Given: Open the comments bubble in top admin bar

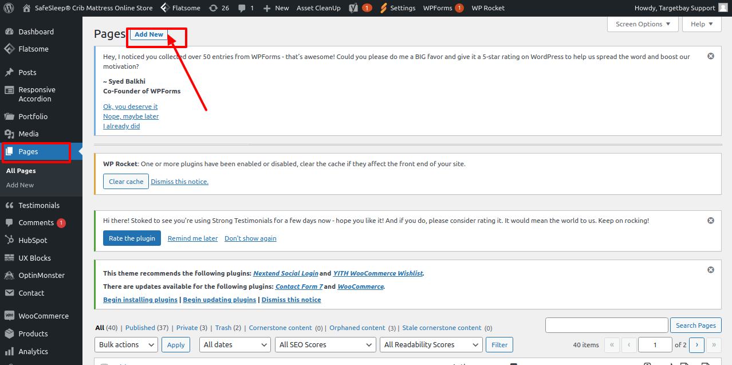Looking at the screenshot, I should (x=246, y=8).
